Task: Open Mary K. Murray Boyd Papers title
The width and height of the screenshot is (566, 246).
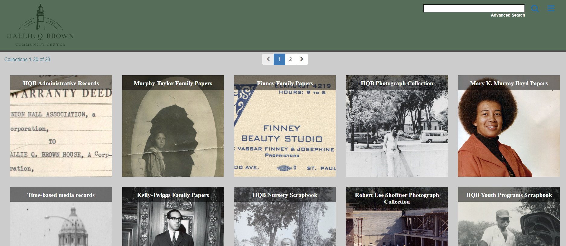Action: coord(509,83)
